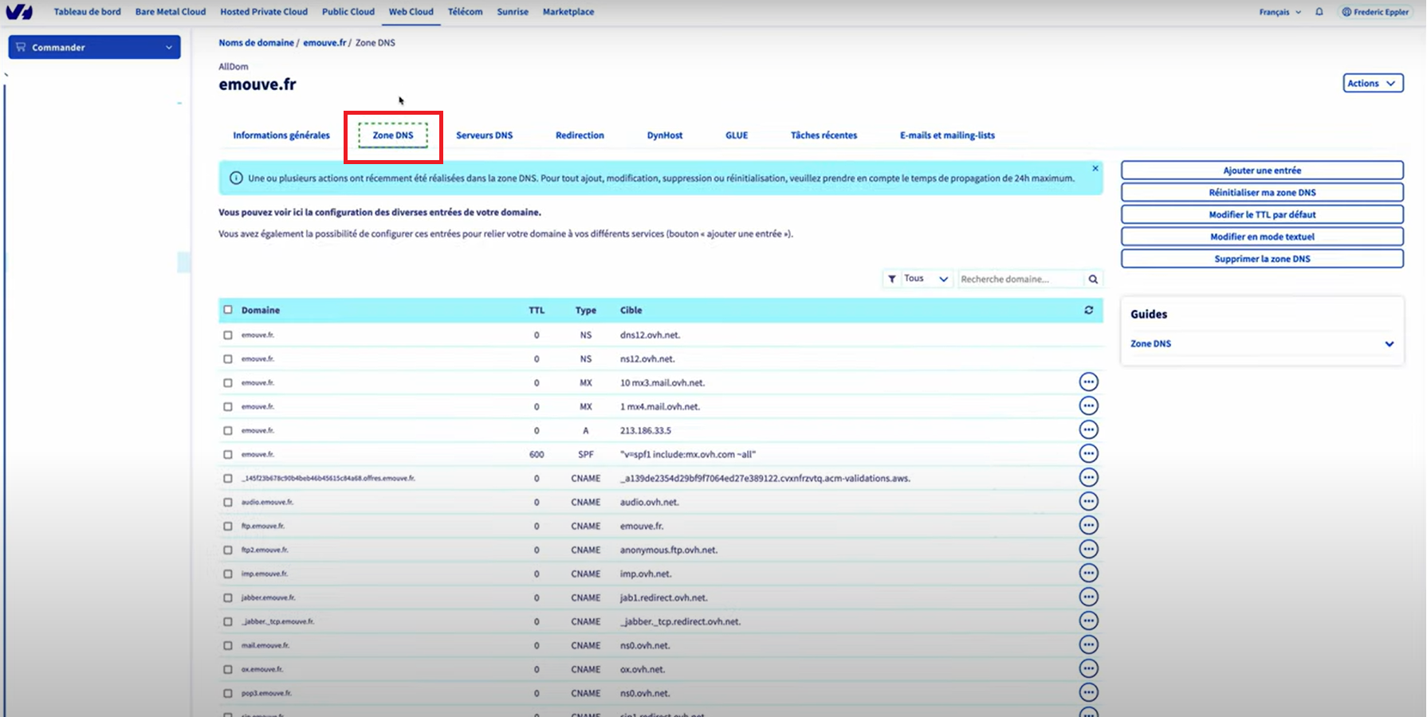Image resolution: width=1427 pixels, height=717 pixels.
Task: Check the box for dns12.ovh.net NS row
Action: coord(228,335)
